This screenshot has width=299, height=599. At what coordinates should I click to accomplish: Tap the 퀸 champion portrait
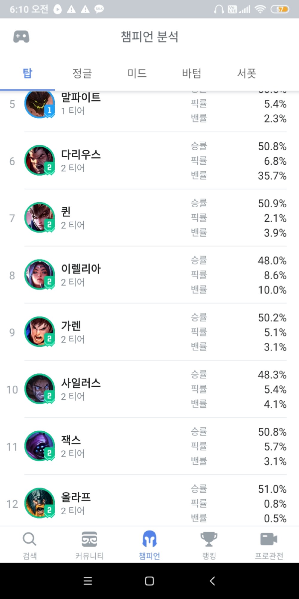click(39, 218)
